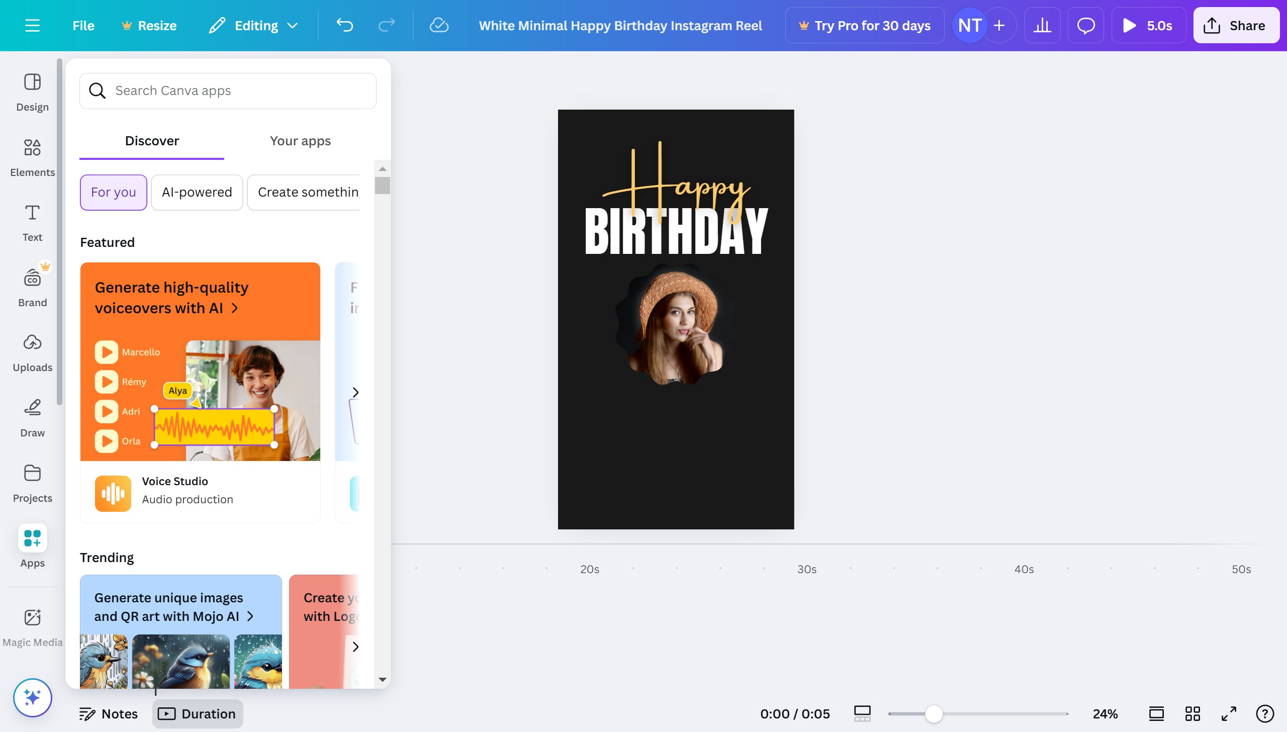Image resolution: width=1287 pixels, height=732 pixels.
Task: Switch to the Your apps tab
Action: coord(300,141)
